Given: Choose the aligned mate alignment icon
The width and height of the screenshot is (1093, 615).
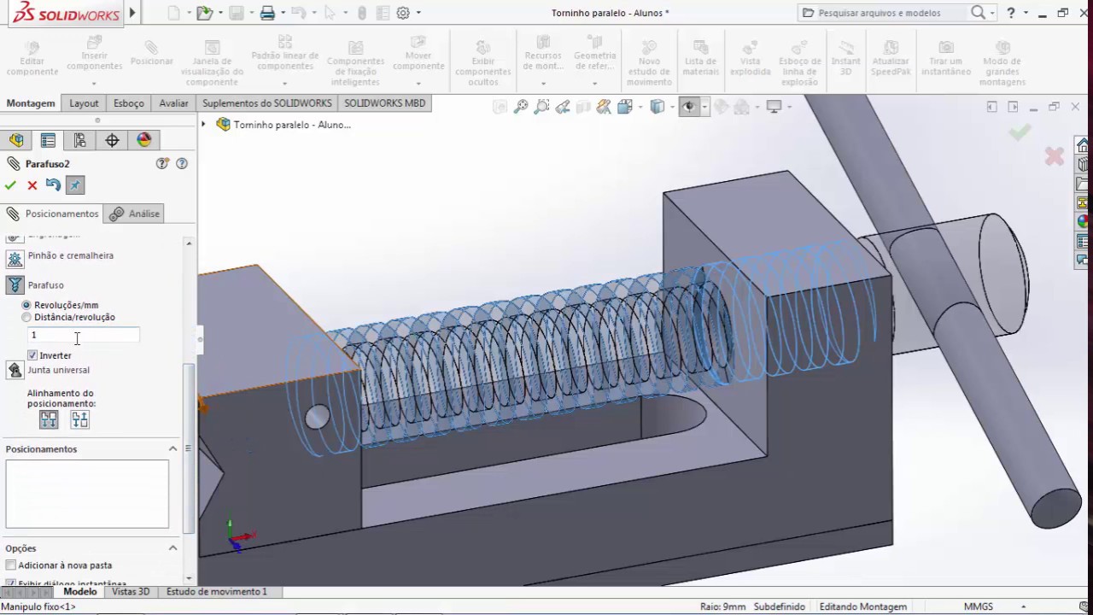Looking at the screenshot, I should [49, 419].
